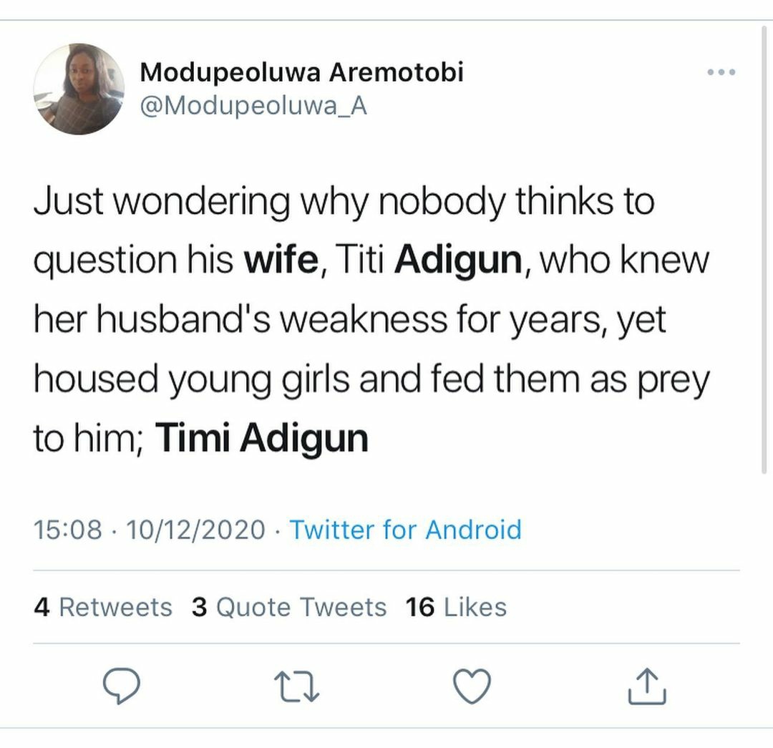View the 3 Quote Tweets list
Image resolution: width=773 pixels, height=748 pixels.
288,607
